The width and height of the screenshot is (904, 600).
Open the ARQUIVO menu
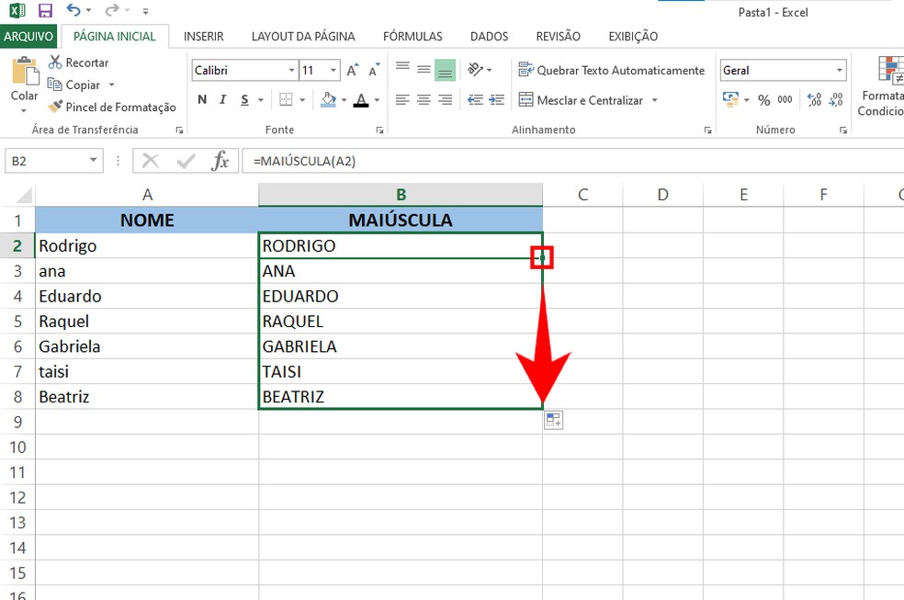[29, 36]
